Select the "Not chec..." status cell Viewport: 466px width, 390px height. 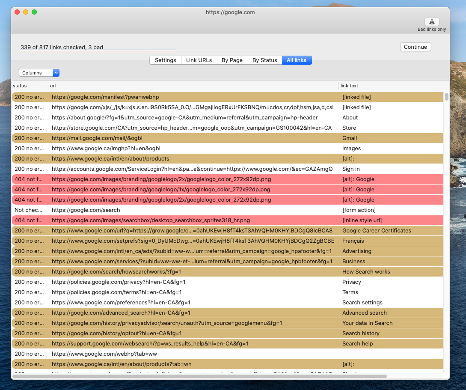tap(28, 210)
